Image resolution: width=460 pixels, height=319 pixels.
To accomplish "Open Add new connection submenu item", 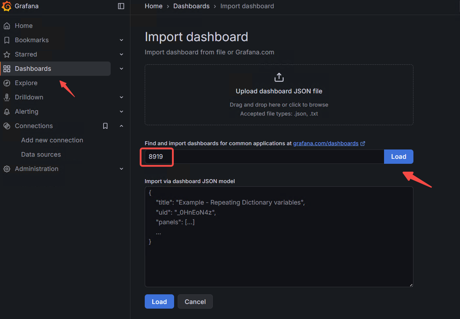I will 52,140.
